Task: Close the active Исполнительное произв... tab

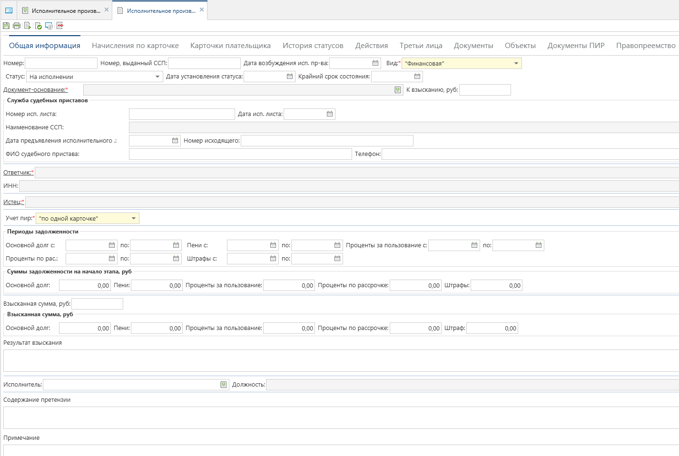Action: pos(202,10)
